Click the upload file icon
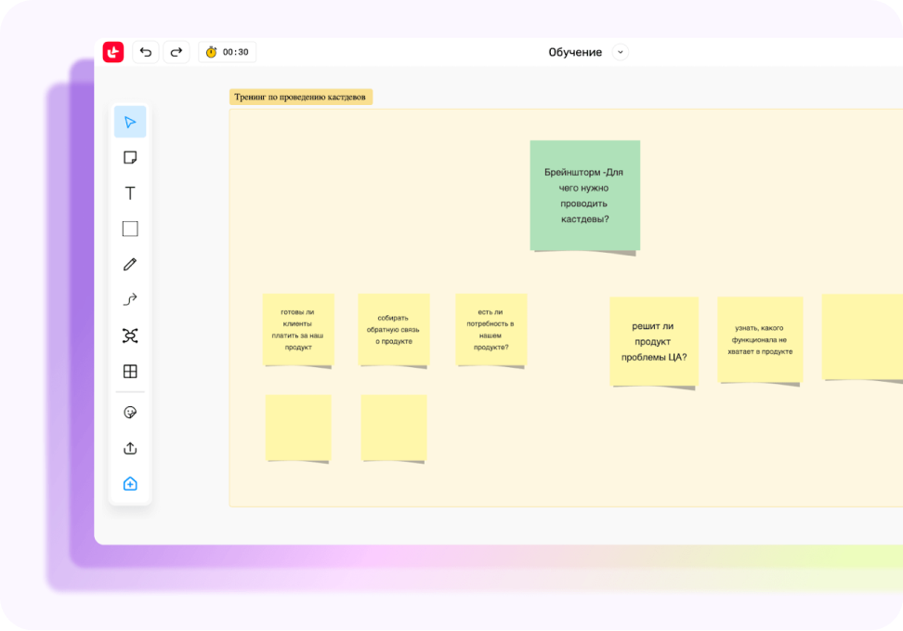 click(130, 448)
